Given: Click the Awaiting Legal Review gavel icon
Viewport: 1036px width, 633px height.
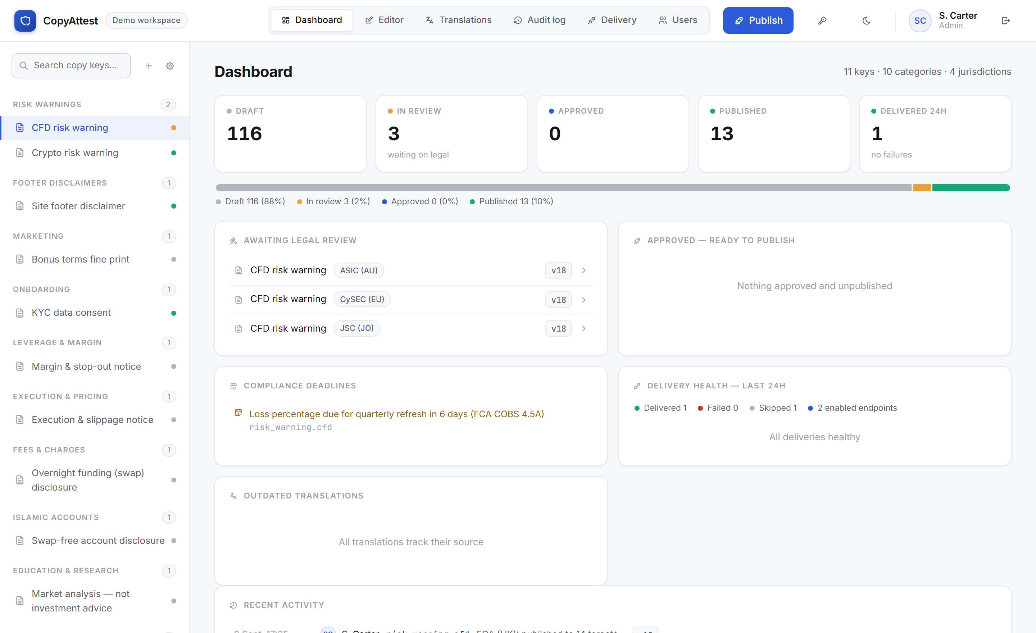Looking at the screenshot, I should coord(233,241).
